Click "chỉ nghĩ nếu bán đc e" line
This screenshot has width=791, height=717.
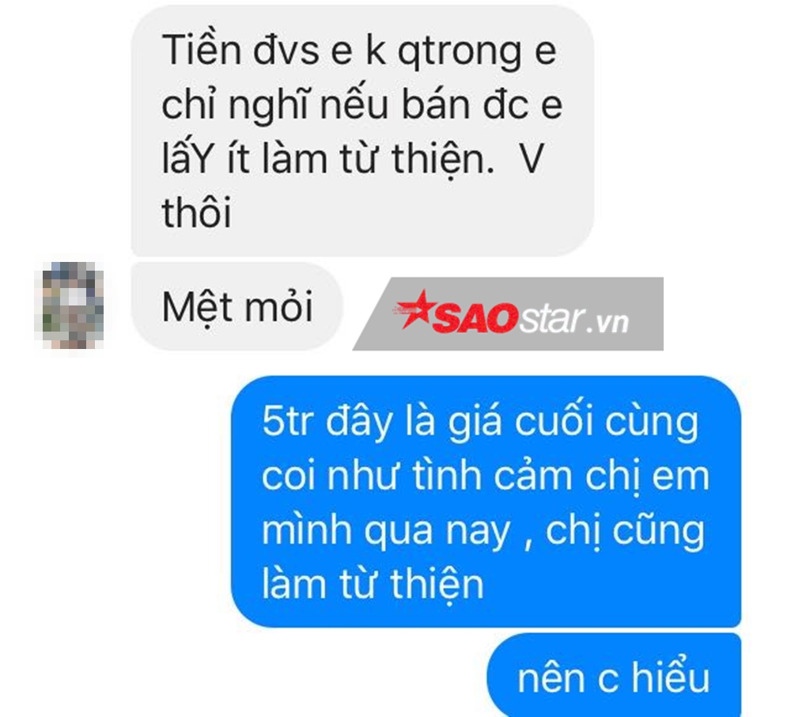coord(362,105)
